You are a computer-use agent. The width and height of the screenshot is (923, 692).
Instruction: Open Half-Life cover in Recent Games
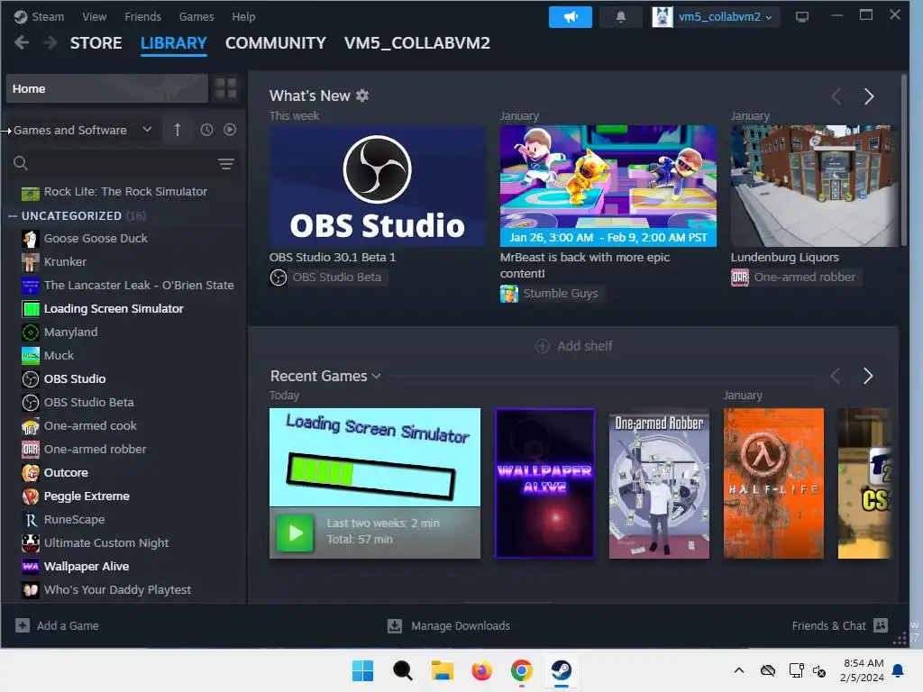click(x=773, y=483)
